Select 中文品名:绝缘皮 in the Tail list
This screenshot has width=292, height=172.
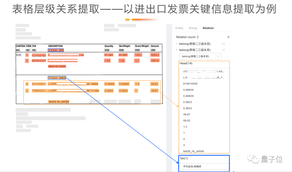(192, 166)
